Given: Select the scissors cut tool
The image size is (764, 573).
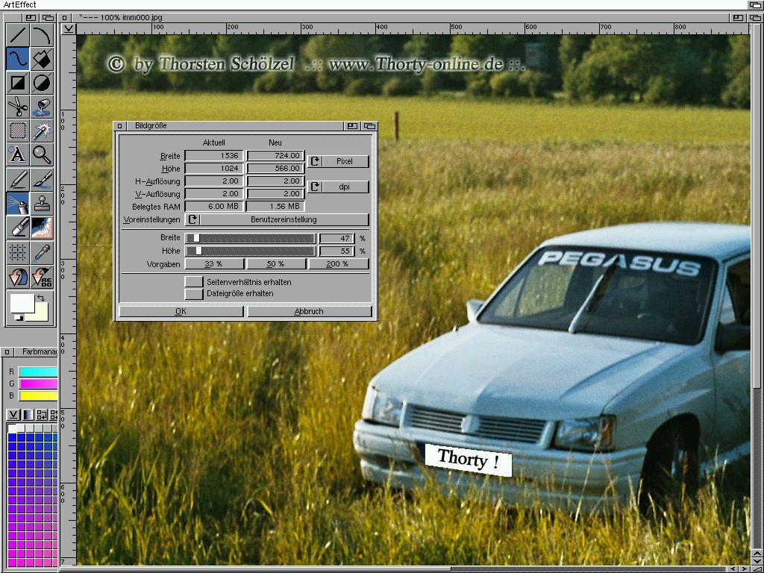Looking at the screenshot, I should (x=17, y=106).
